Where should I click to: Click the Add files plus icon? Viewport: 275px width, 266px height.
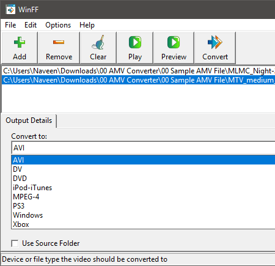(x=20, y=42)
